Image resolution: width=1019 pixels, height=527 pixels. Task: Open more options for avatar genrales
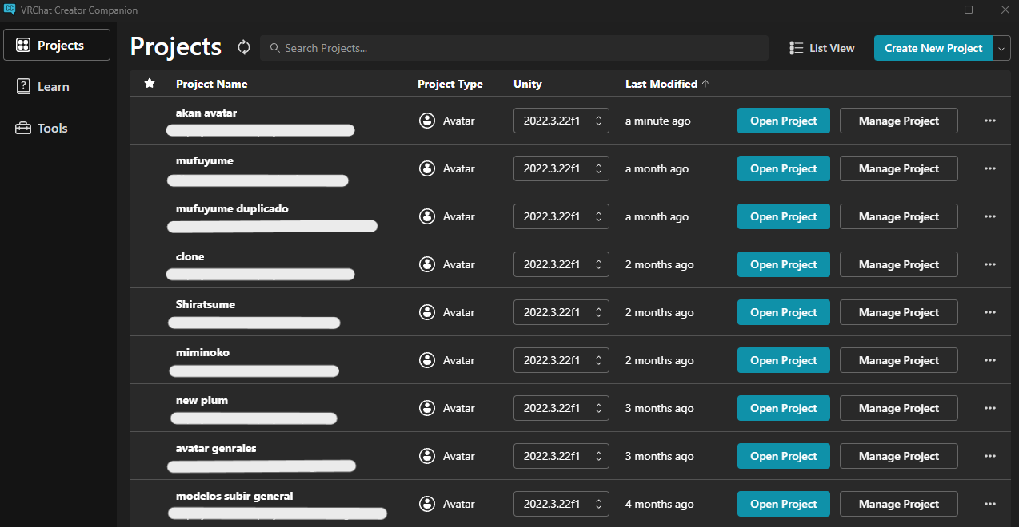point(990,456)
